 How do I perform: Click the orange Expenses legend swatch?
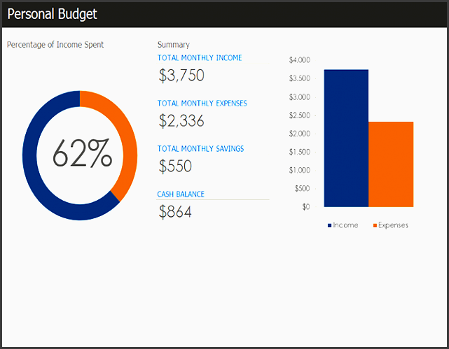[x=375, y=225]
